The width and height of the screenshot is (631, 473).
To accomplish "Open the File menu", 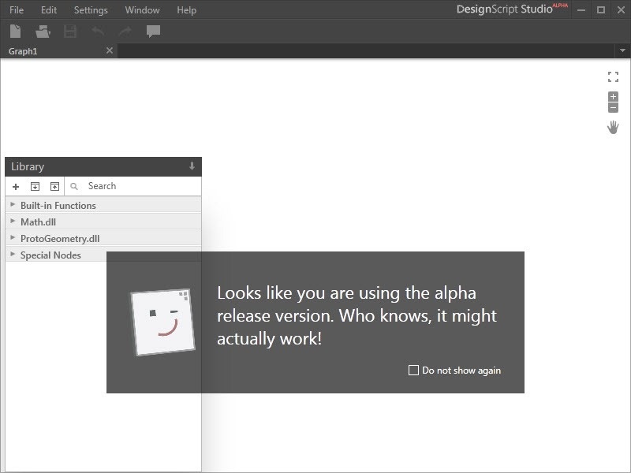I will point(17,10).
